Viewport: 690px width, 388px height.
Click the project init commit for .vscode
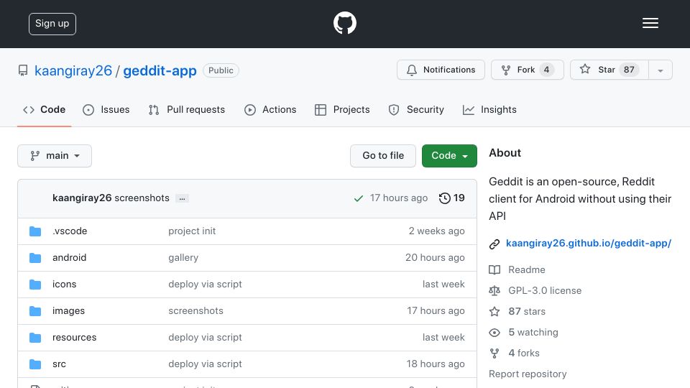pos(192,231)
